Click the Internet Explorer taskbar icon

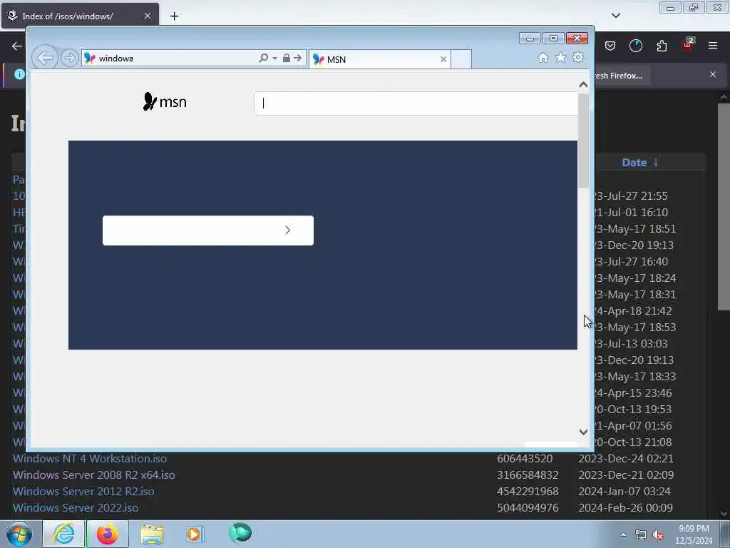click(63, 534)
